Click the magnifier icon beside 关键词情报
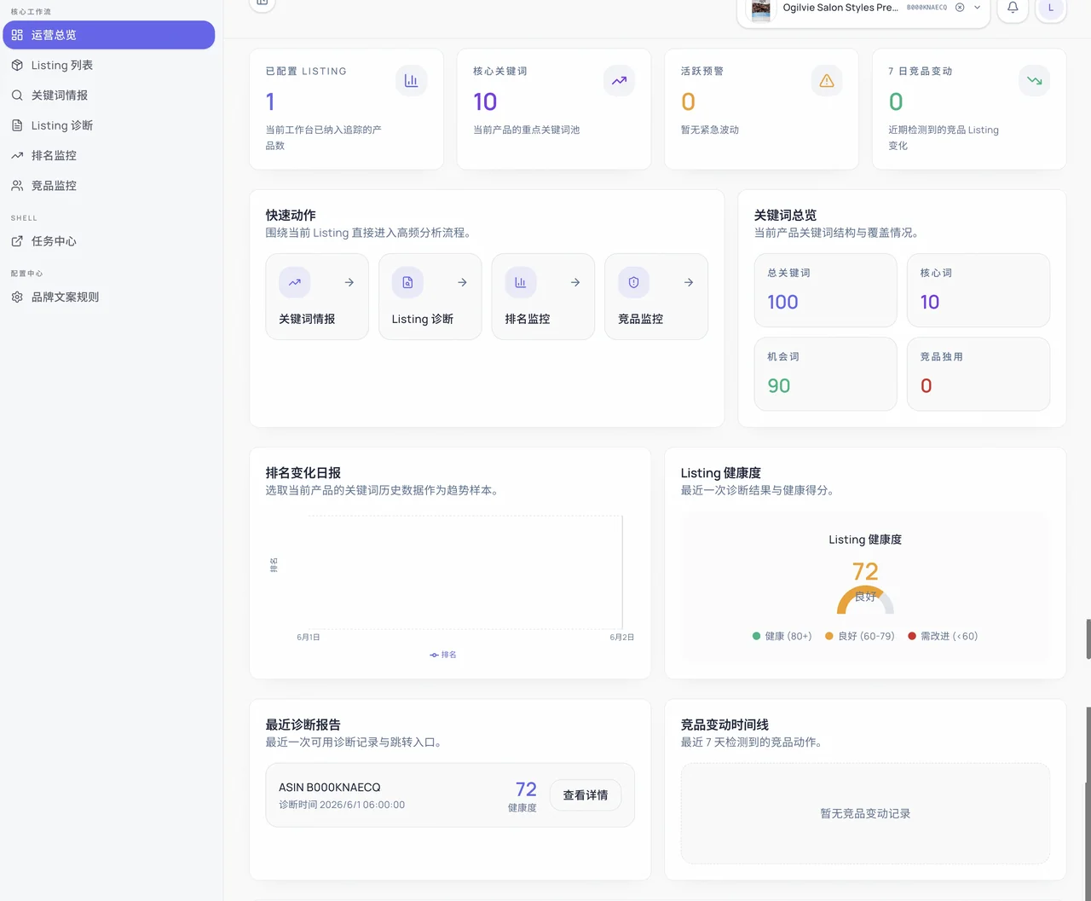Screen dimensions: 1091x901 click(x=17, y=95)
